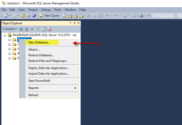Open the View menu

[x=21, y=10]
